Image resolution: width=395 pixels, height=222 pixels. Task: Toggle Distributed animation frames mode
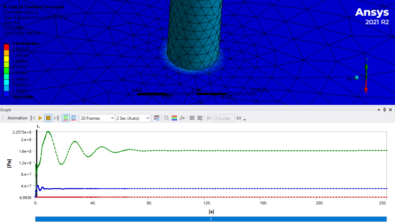[66, 118]
